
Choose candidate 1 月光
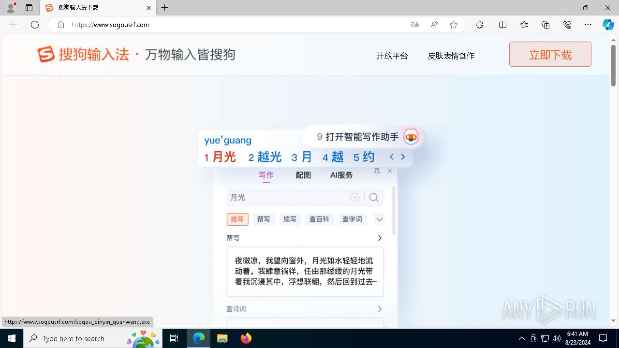coord(220,157)
